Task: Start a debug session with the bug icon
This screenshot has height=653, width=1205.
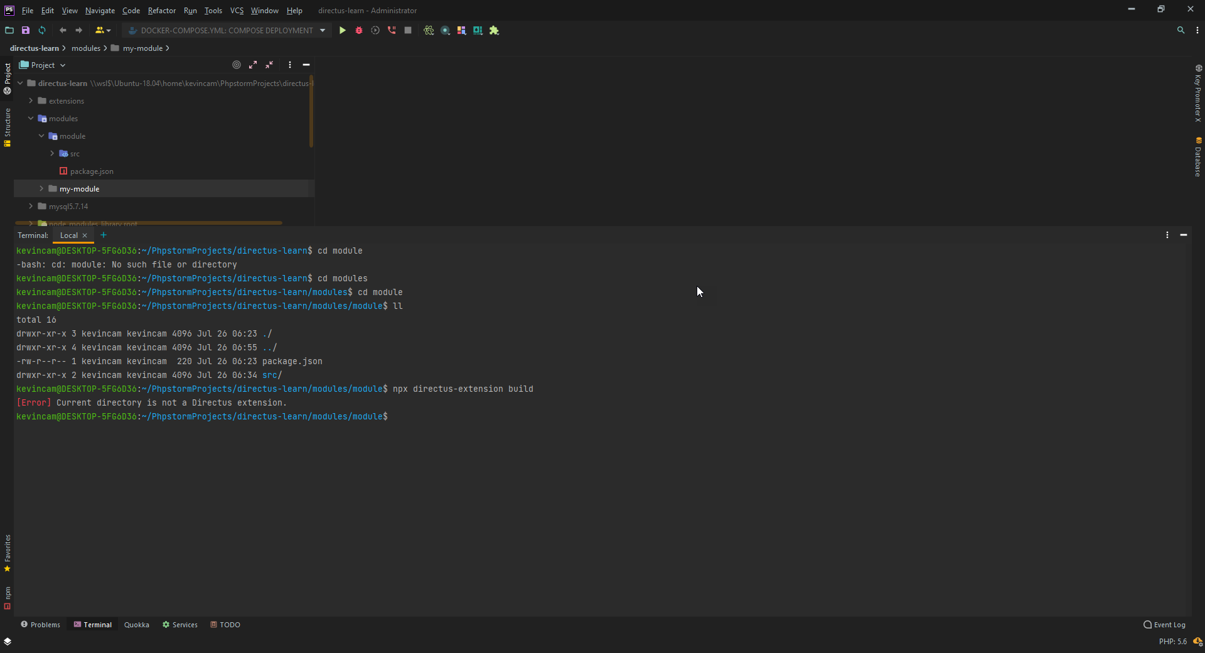Action: (358, 30)
